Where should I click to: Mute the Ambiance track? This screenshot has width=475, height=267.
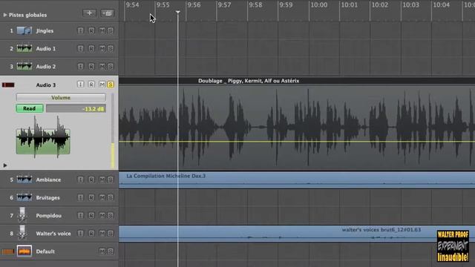pyautogui.click(x=102, y=179)
